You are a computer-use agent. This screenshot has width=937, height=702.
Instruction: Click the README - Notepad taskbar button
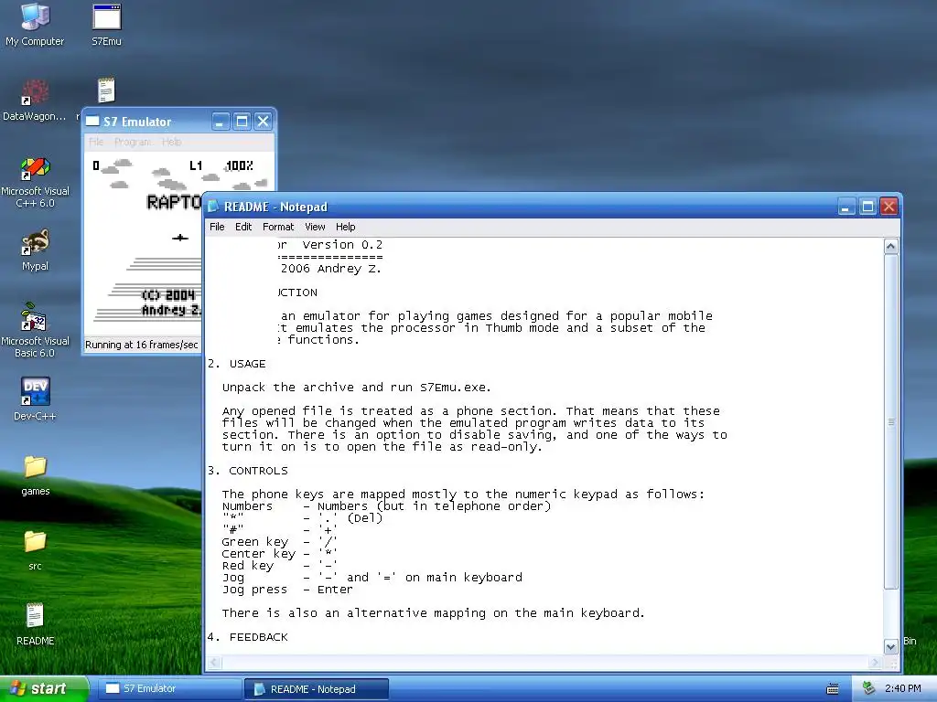point(317,689)
